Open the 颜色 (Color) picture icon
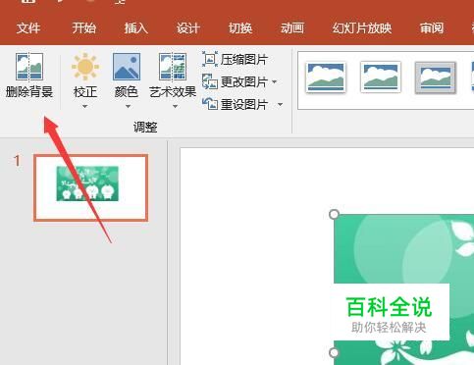The height and width of the screenshot is (365, 474). [x=127, y=67]
